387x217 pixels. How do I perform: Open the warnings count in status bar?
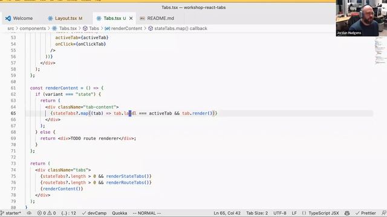tap(51, 213)
